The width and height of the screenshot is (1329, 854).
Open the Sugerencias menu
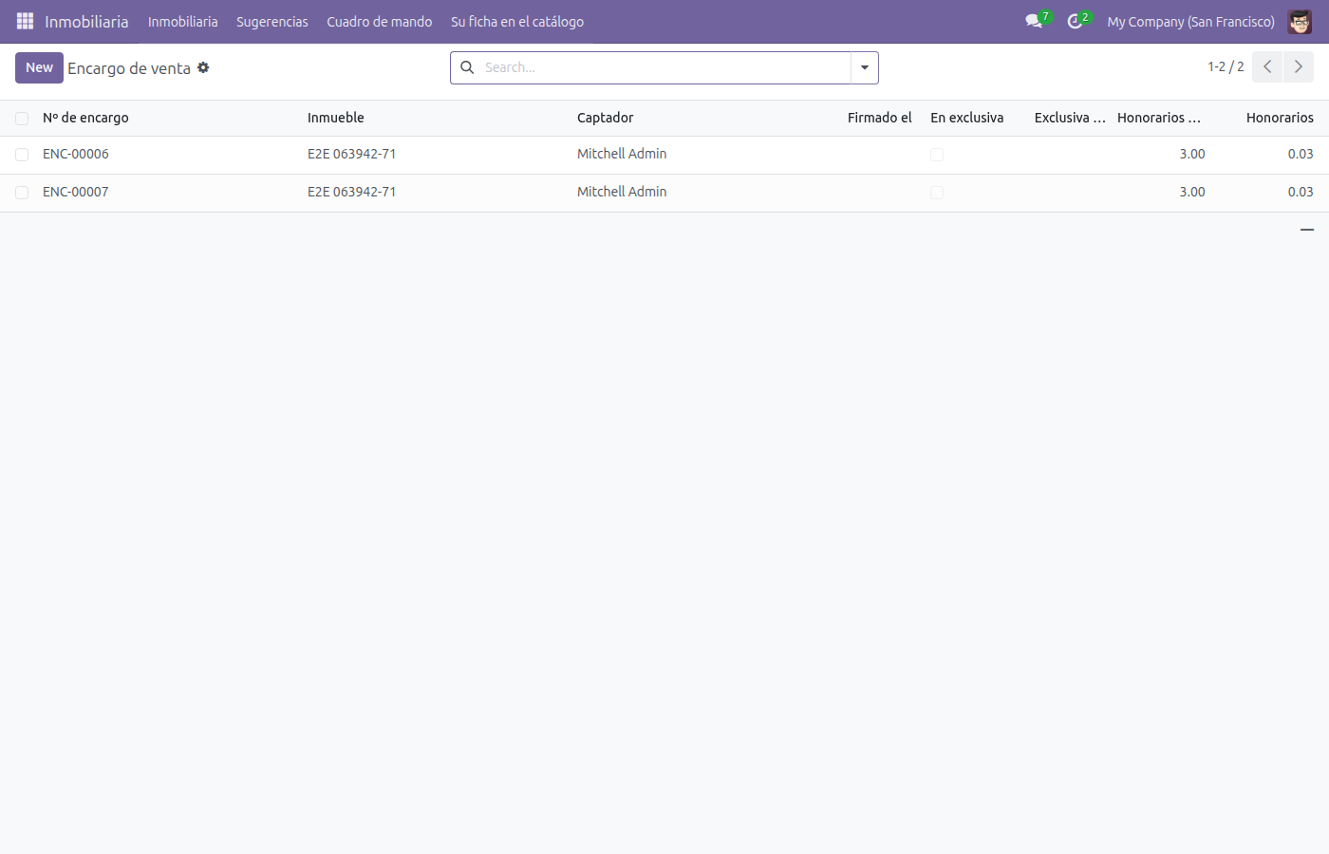[272, 21]
